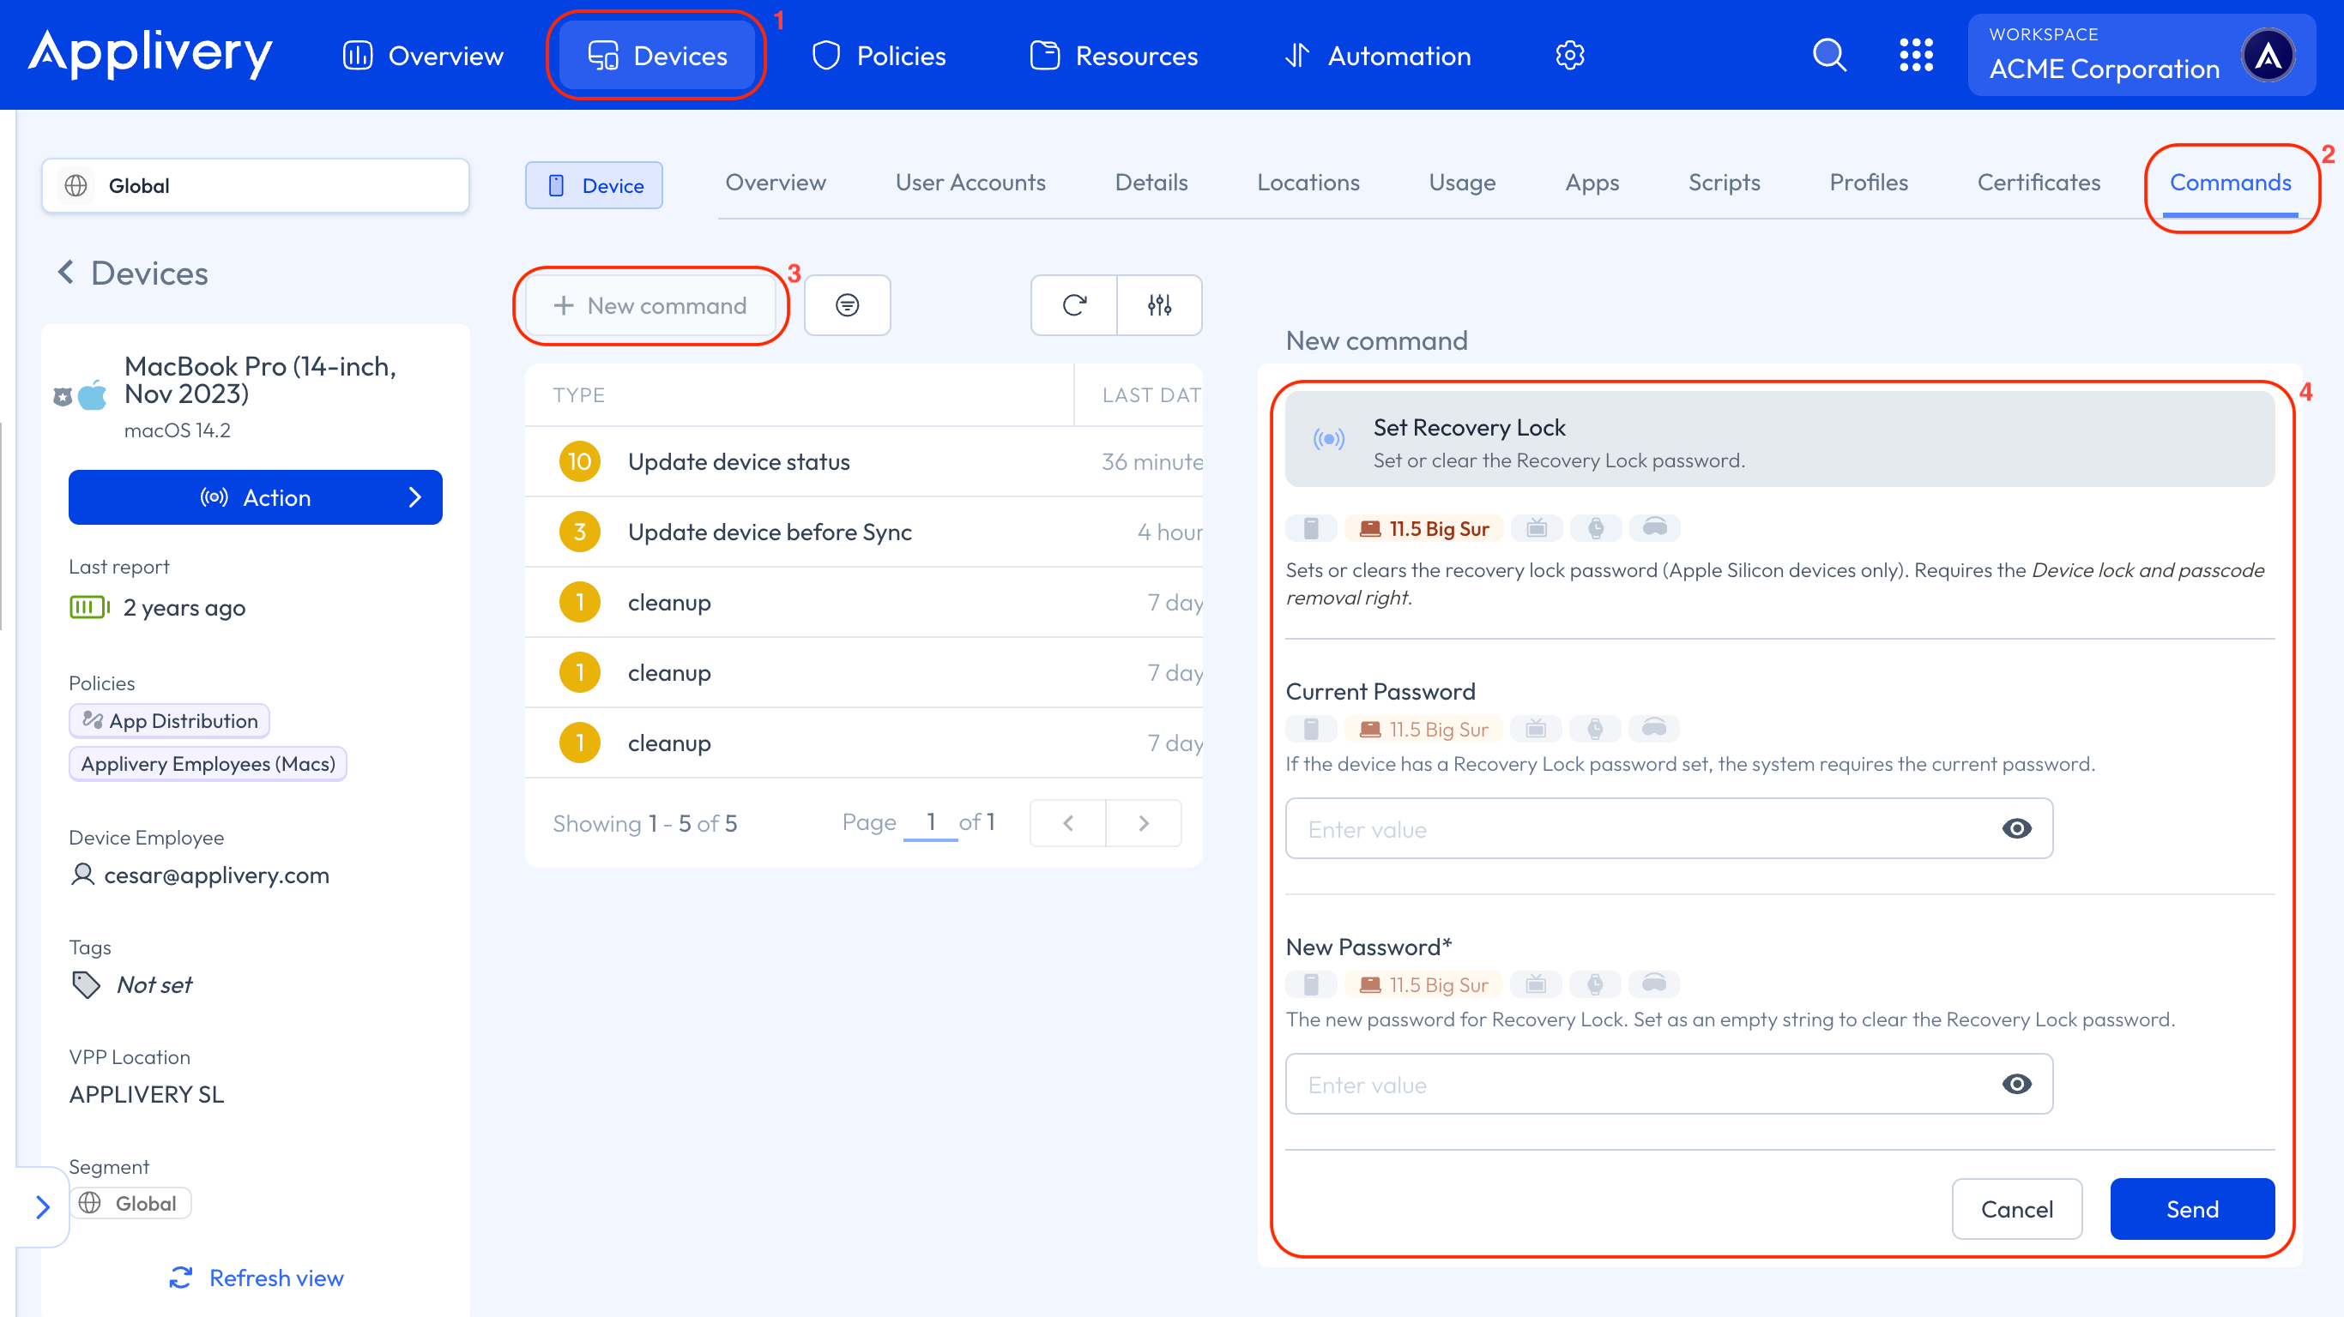2344x1317 pixels.
Task: Click the Apple logo next to MacBook Pro
Action: coord(92,394)
